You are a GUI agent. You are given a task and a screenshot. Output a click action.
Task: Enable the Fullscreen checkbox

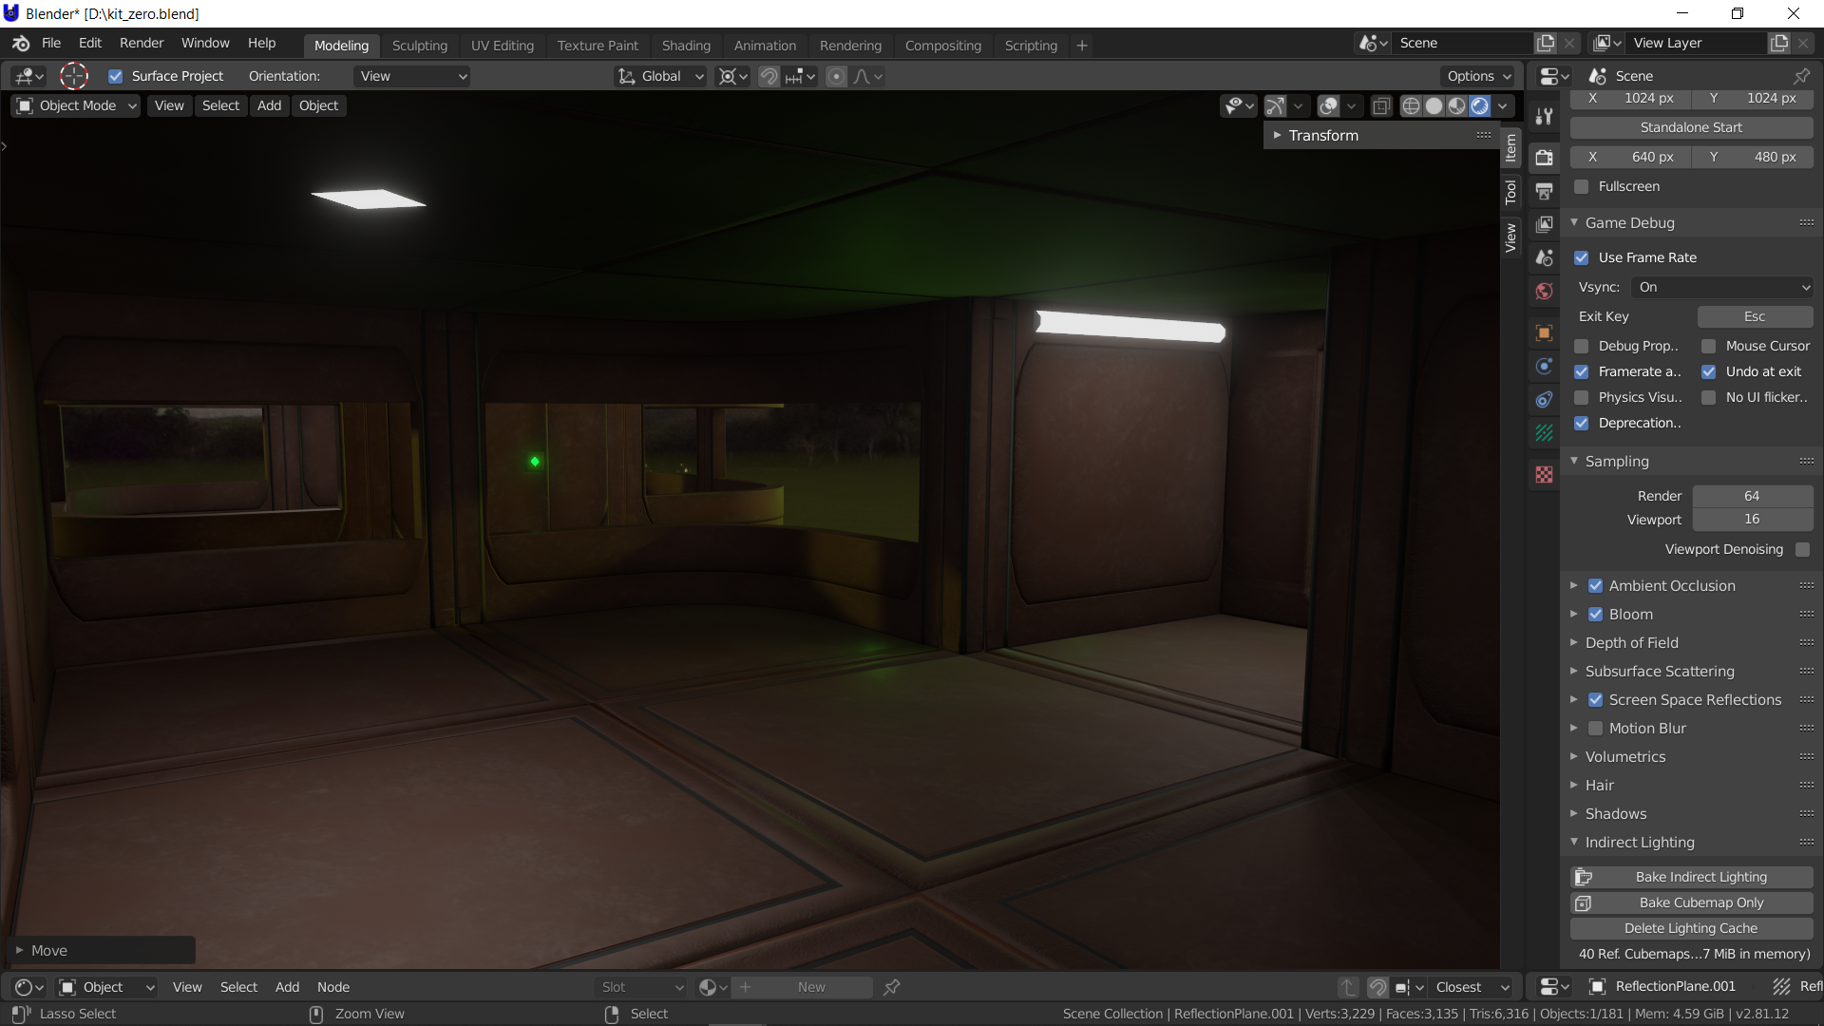(1582, 186)
